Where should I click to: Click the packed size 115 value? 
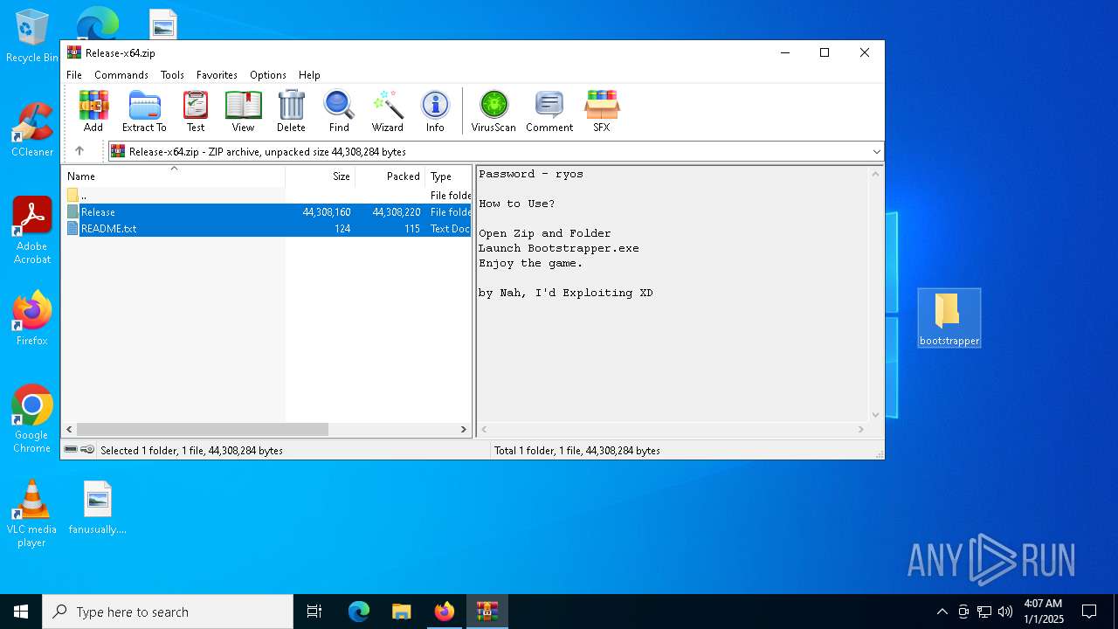411,229
